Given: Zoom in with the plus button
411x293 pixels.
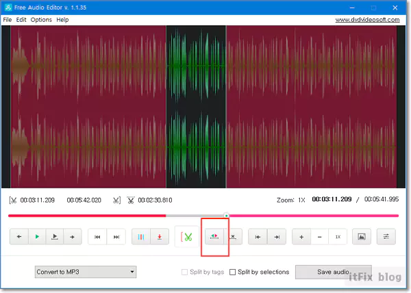Looking at the screenshot, I should coord(301,237).
